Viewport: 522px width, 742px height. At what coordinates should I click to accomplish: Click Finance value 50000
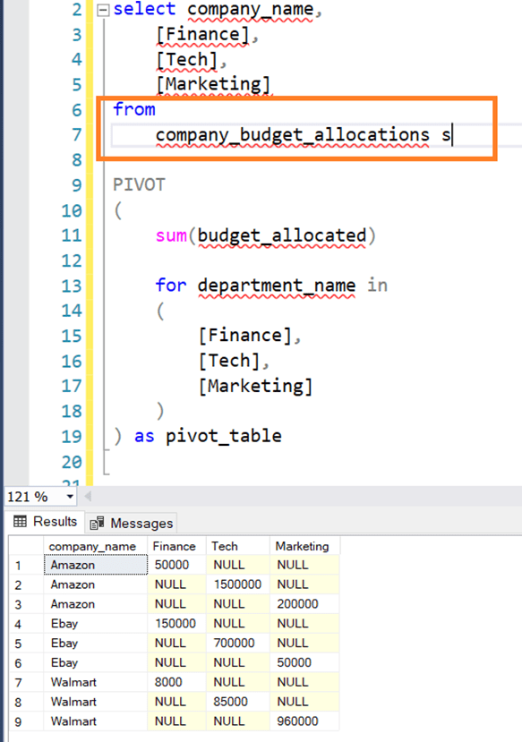tap(176, 565)
